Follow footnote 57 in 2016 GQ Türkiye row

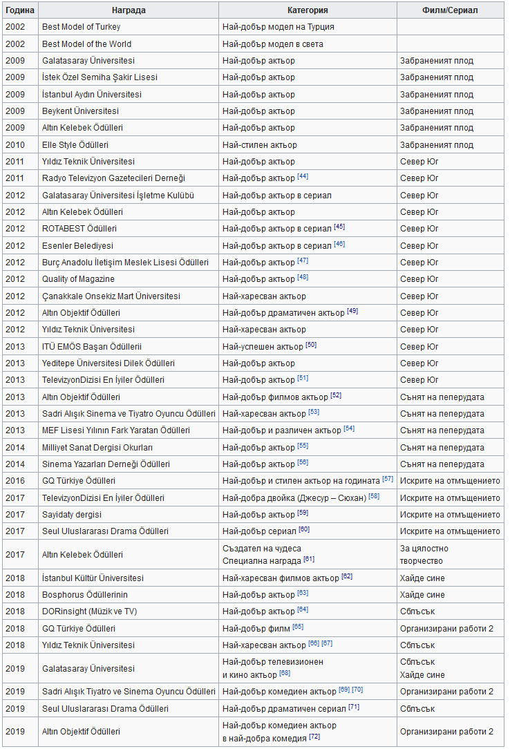(x=388, y=479)
